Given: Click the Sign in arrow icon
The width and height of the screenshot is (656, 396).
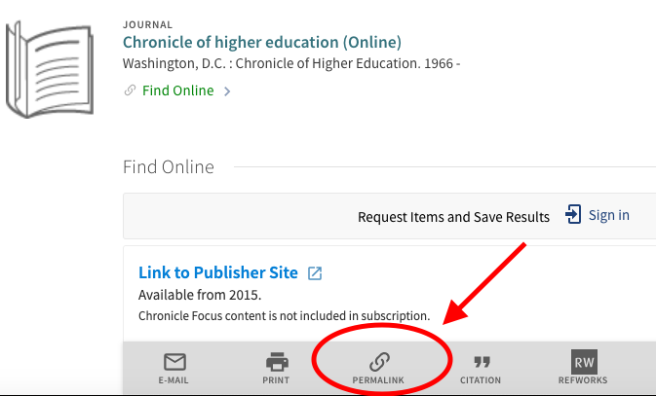Looking at the screenshot, I should coord(573,214).
